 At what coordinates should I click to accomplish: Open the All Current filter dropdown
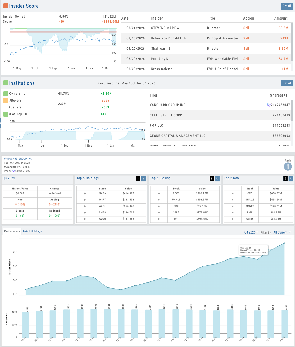(282, 232)
